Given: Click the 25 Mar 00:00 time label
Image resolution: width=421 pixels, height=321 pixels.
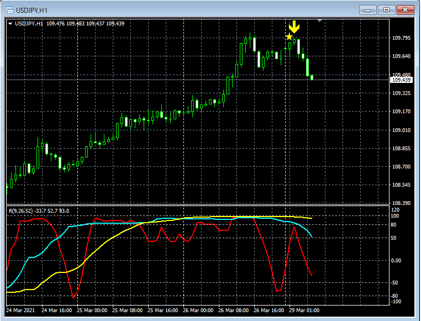Looking at the screenshot, I should pyautogui.click(x=92, y=311).
